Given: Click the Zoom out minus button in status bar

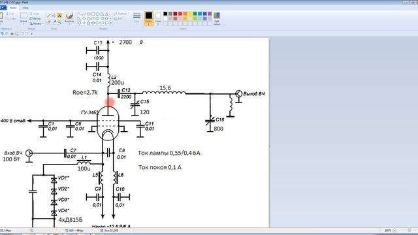Looking at the screenshot, I should click(x=394, y=230).
